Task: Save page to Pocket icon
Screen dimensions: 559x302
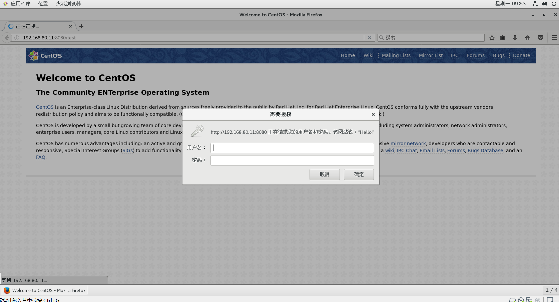Action: [x=540, y=38]
